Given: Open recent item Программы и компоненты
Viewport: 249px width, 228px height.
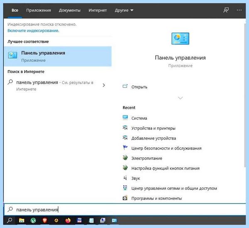Looking at the screenshot, I should [x=156, y=198].
